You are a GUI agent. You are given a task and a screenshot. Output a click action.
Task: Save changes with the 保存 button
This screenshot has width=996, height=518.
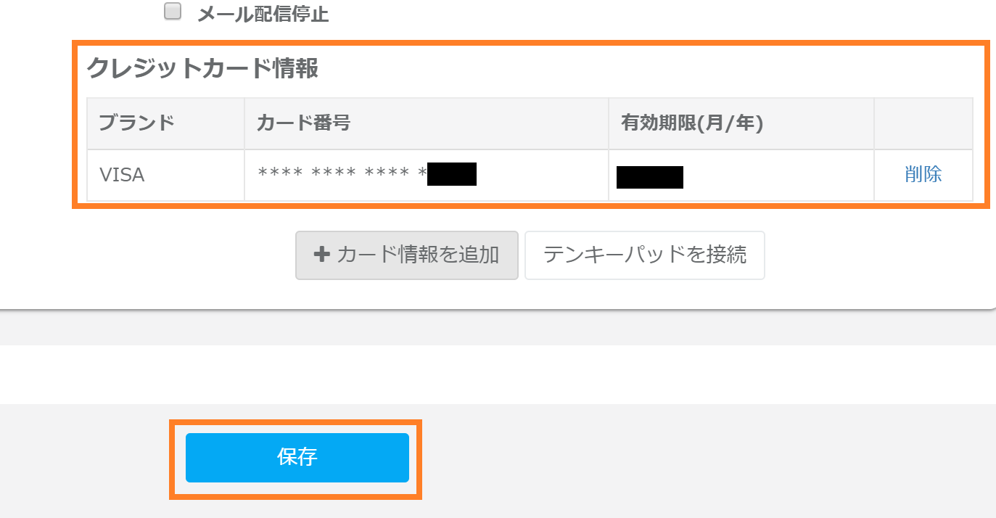point(297,457)
